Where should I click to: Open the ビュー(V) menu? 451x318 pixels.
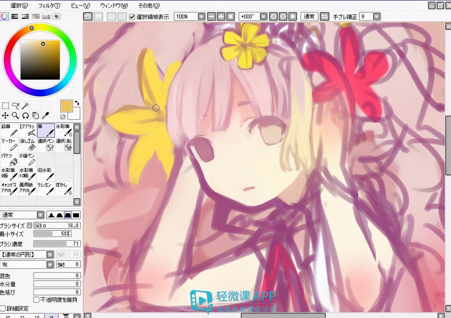[x=80, y=5]
